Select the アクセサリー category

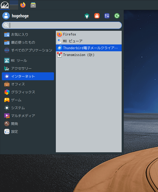28,68
